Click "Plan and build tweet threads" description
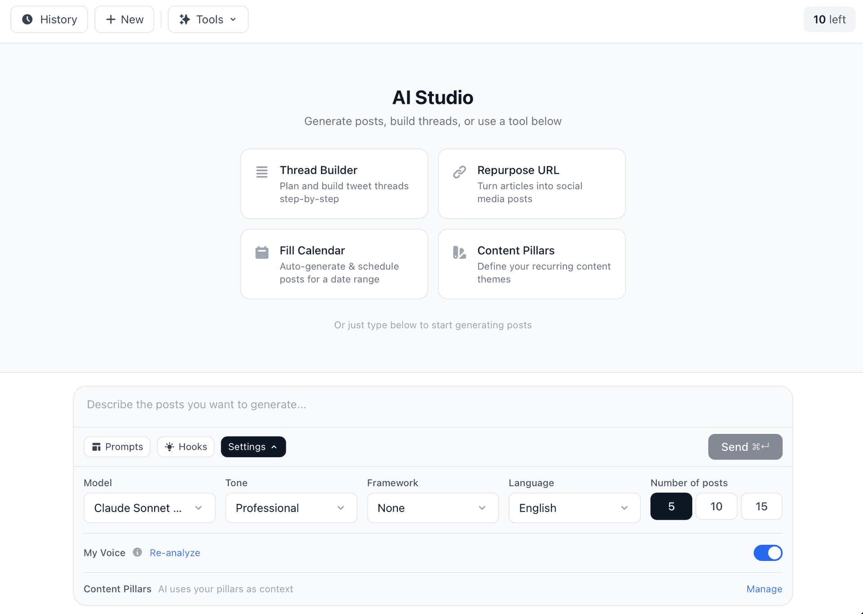 click(344, 192)
